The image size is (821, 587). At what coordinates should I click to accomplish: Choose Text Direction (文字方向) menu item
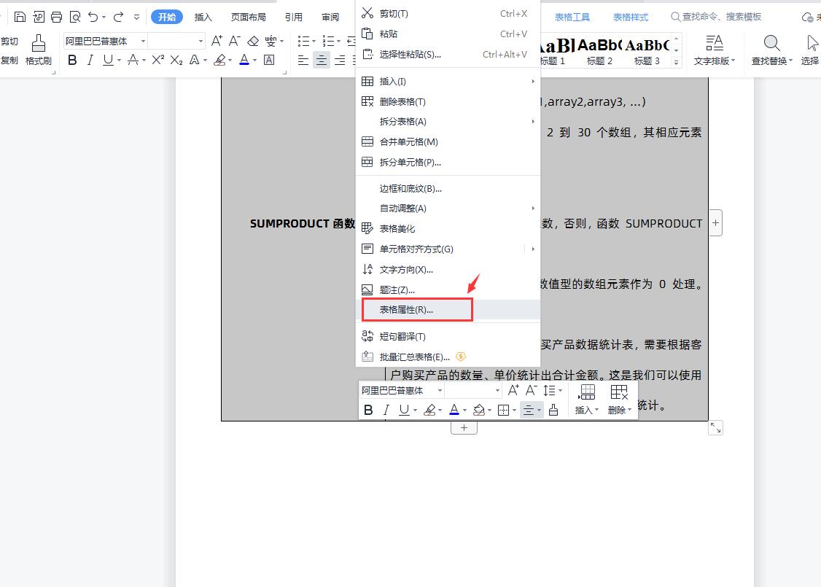point(448,270)
